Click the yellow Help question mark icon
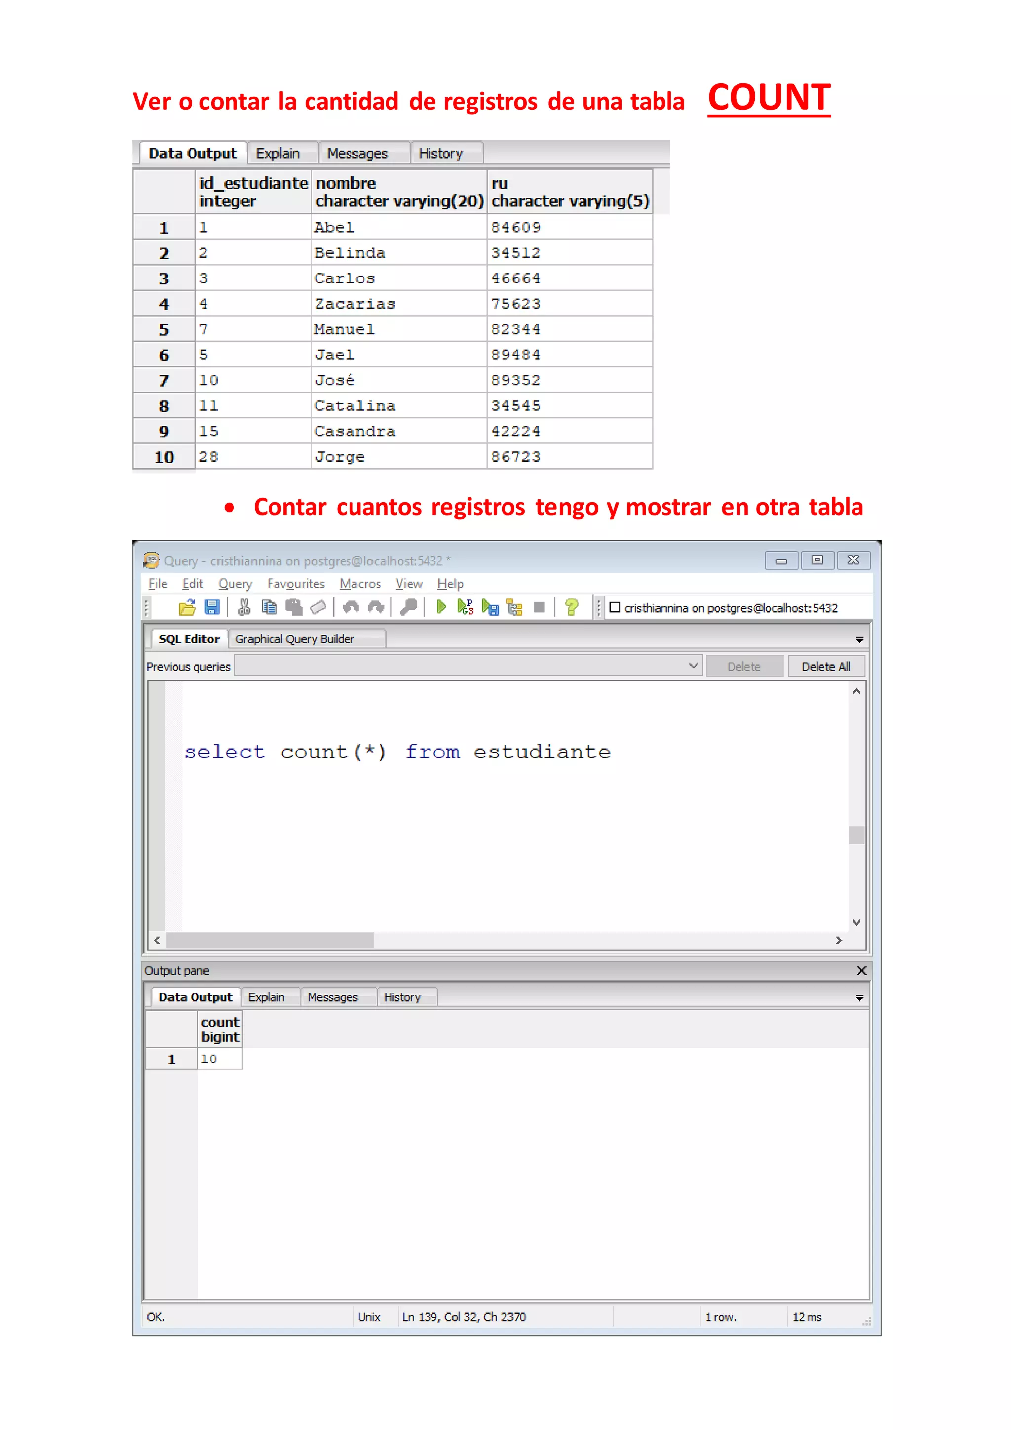This screenshot has height=1430, width=1011. click(571, 607)
